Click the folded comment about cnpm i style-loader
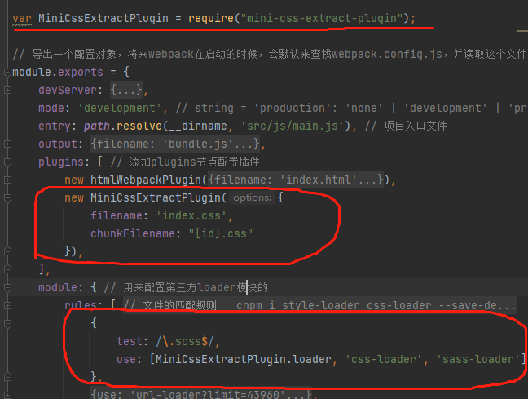 (319, 306)
